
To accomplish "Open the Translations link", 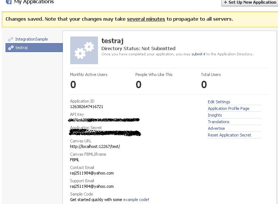I will point(218,122).
